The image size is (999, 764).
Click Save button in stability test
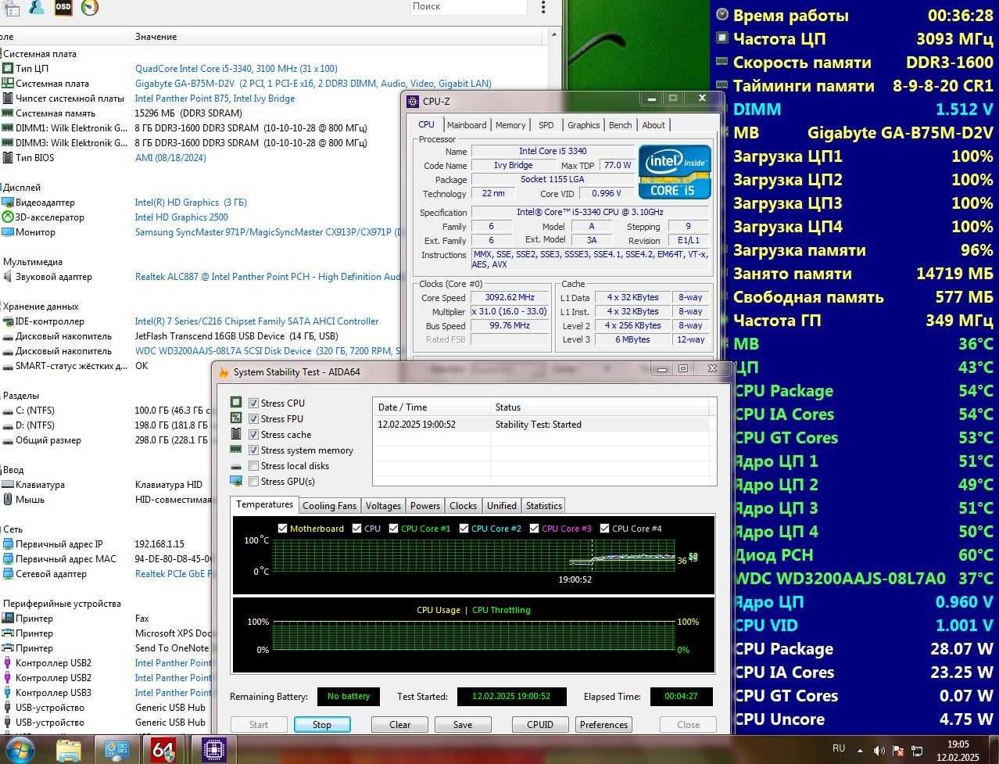(463, 725)
